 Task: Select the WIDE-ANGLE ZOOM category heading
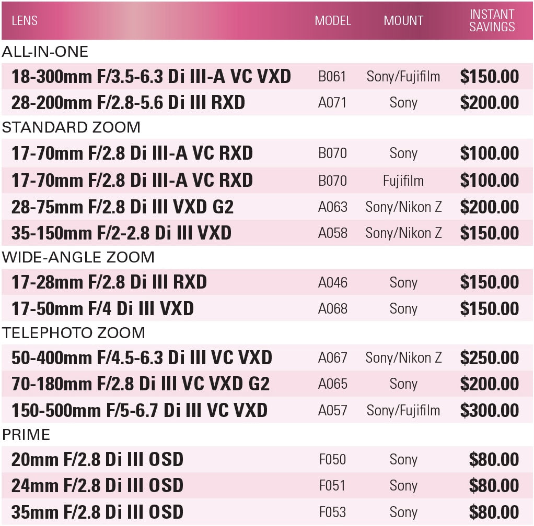(78, 257)
